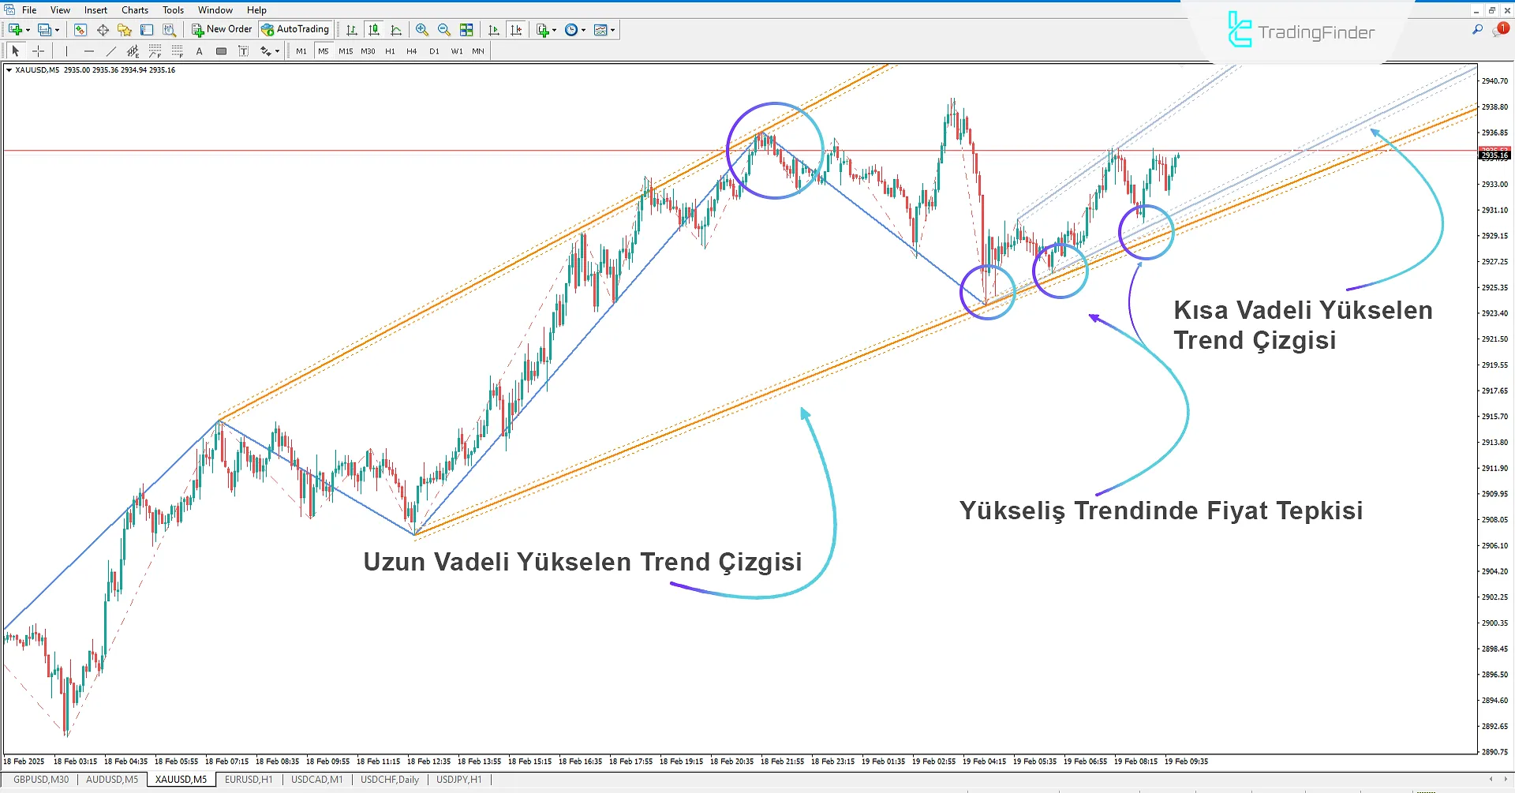
Task: Toggle the Market Watch panel
Action: [x=80, y=29]
